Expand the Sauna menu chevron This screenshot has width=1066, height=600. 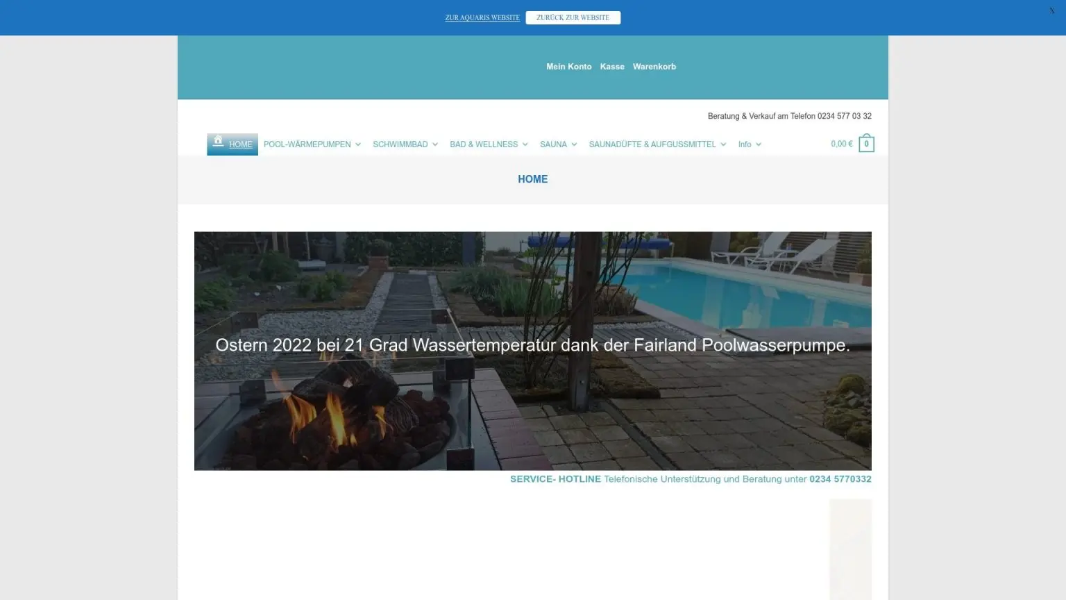click(x=574, y=144)
